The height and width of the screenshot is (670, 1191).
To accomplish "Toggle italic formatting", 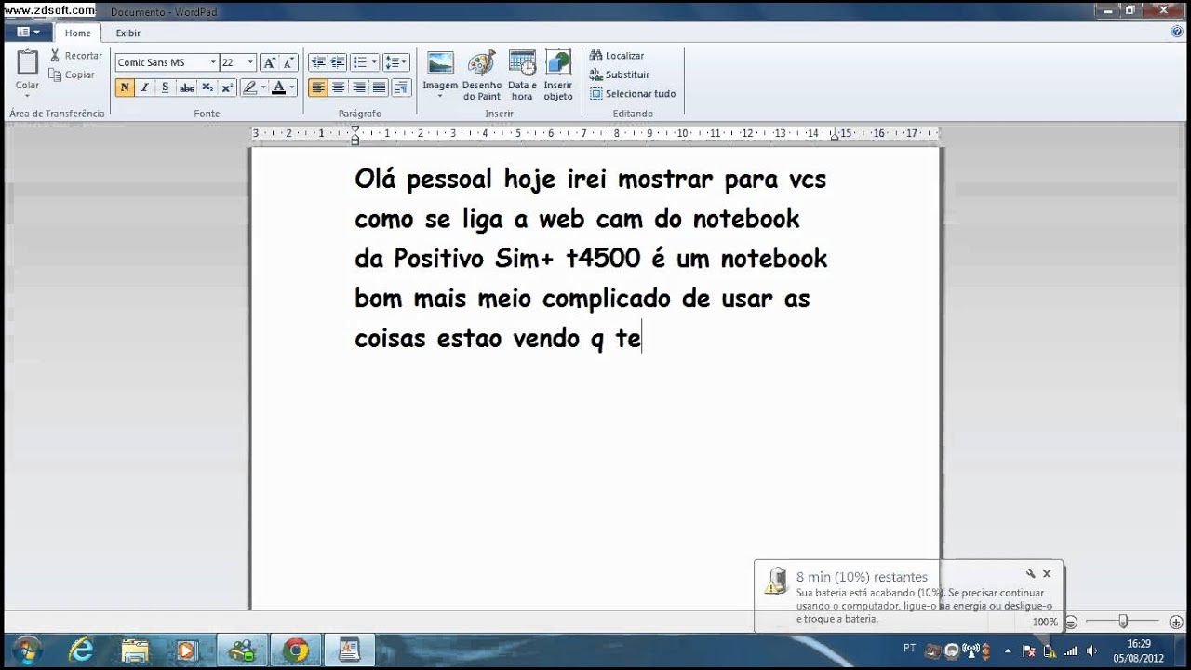I will tap(144, 87).
